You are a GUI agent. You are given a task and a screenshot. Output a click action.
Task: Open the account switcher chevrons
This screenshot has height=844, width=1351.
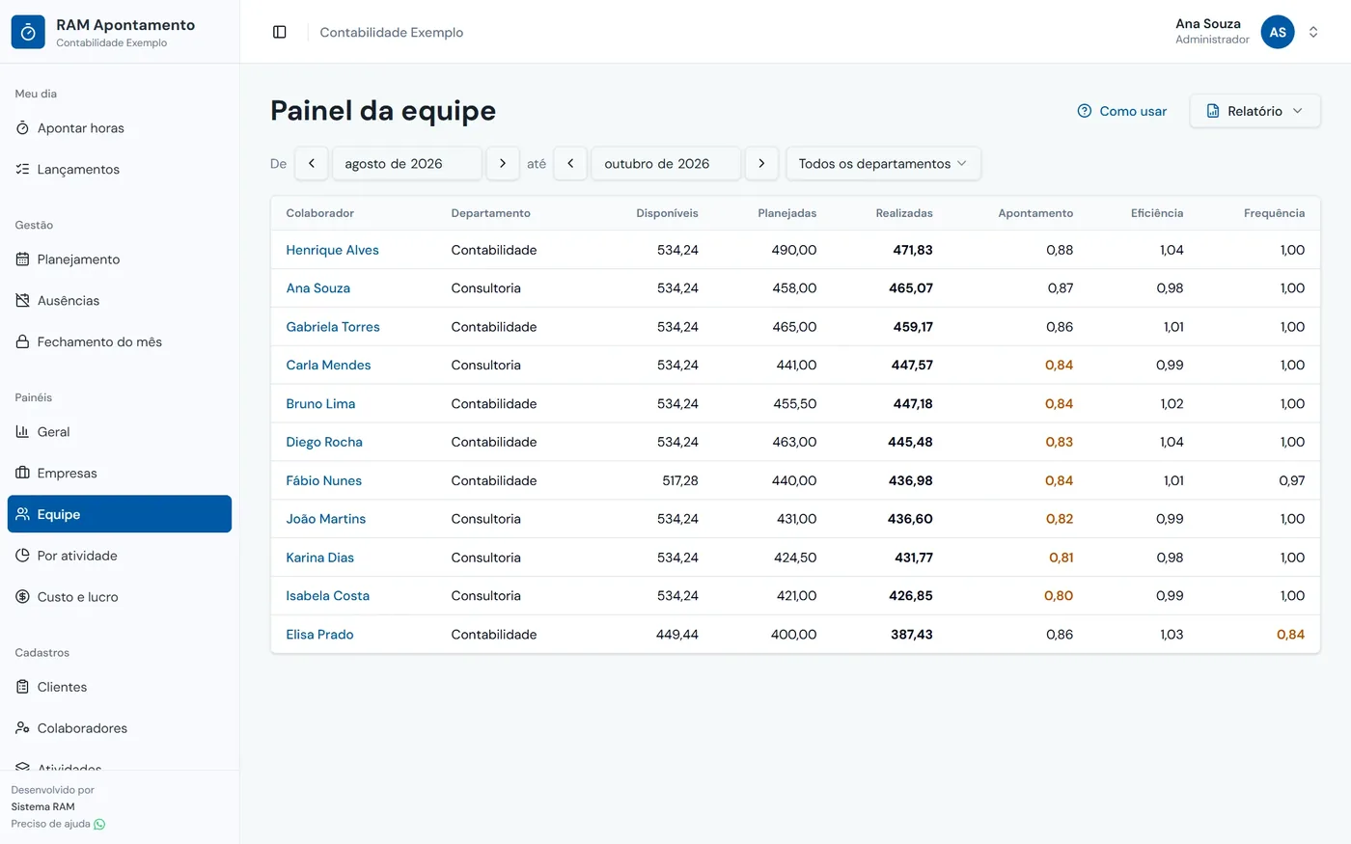click(1313, 32)
